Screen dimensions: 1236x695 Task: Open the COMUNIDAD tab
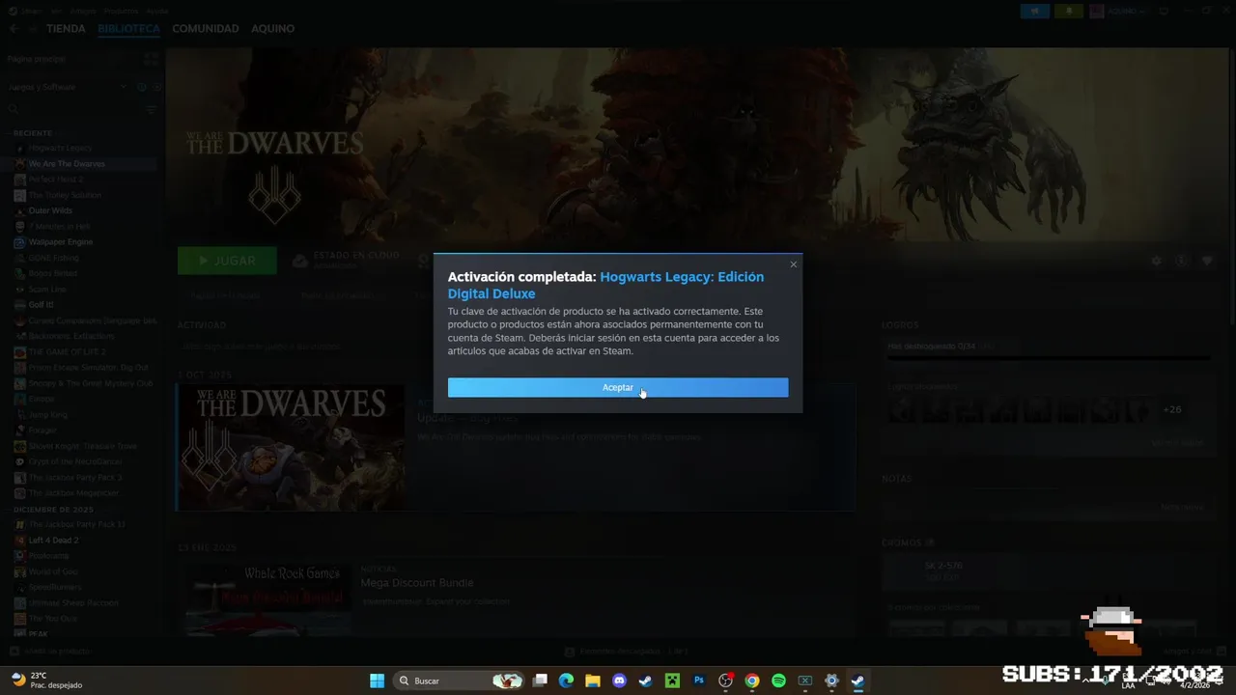click(x=206, y=29)
